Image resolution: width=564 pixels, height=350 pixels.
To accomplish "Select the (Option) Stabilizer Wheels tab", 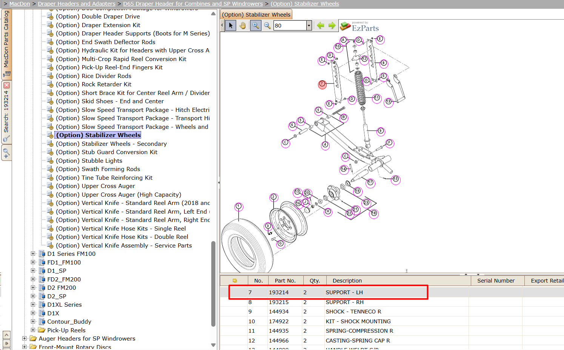I will point(256,15).
